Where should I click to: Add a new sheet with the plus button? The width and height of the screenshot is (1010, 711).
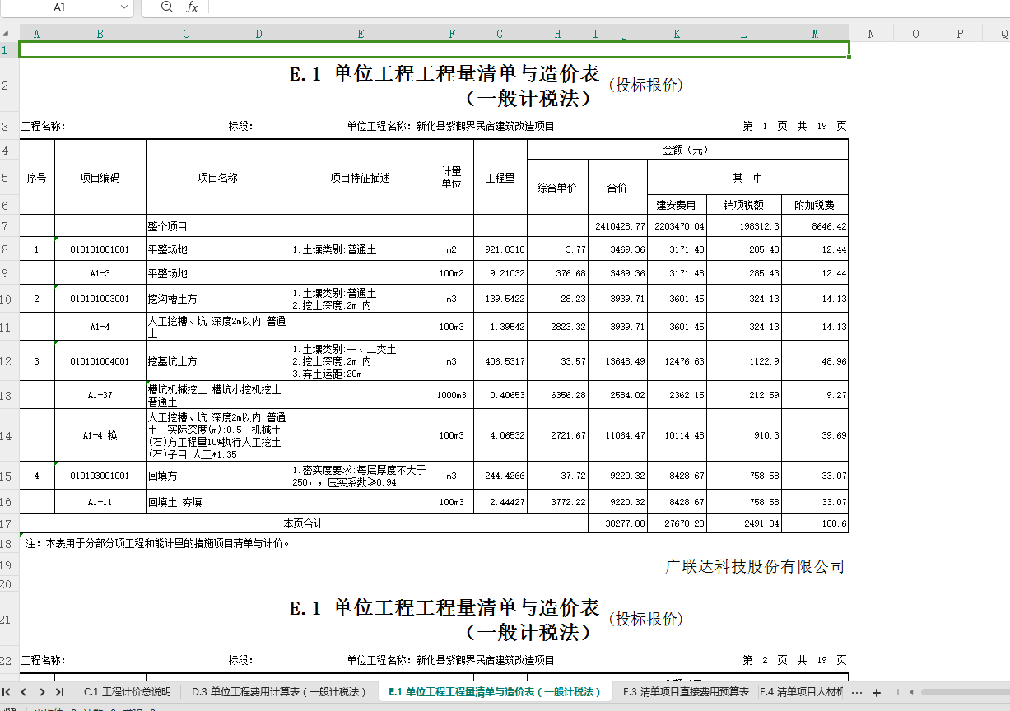[877, 692]
